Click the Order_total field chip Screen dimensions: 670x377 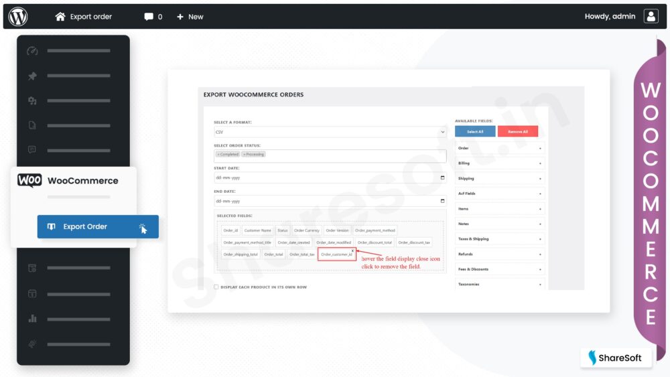(x=273, y=254)
